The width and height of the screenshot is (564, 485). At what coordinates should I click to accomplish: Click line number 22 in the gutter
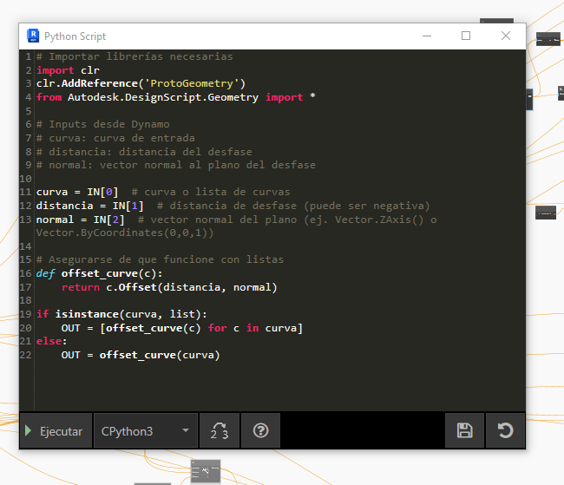pos(25,355)
